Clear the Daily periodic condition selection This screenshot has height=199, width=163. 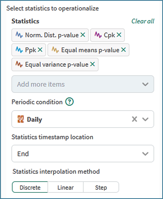click(134, 119)
